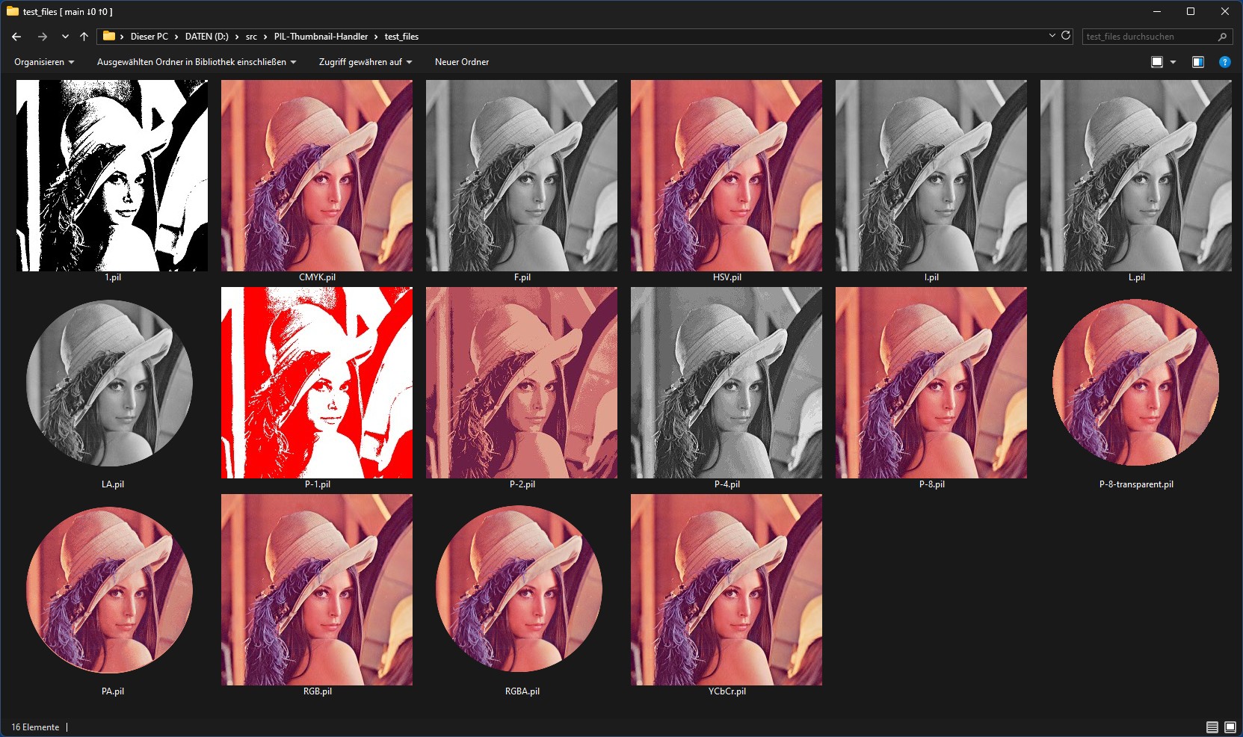Click the 'YCbCr.pil' file name label
Viewport: 1243px width, 737px height.
click(x=727, y=691)
